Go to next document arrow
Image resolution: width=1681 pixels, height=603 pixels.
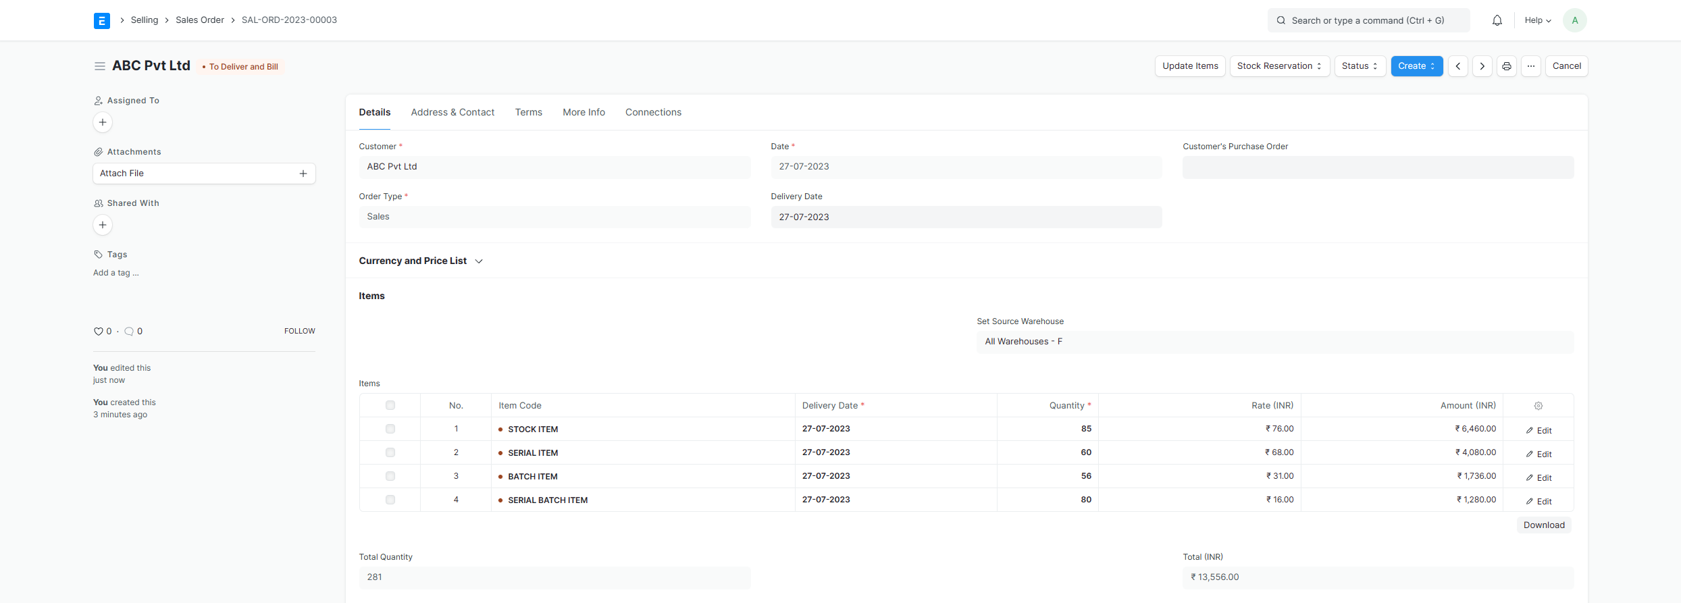[1482, 66]
